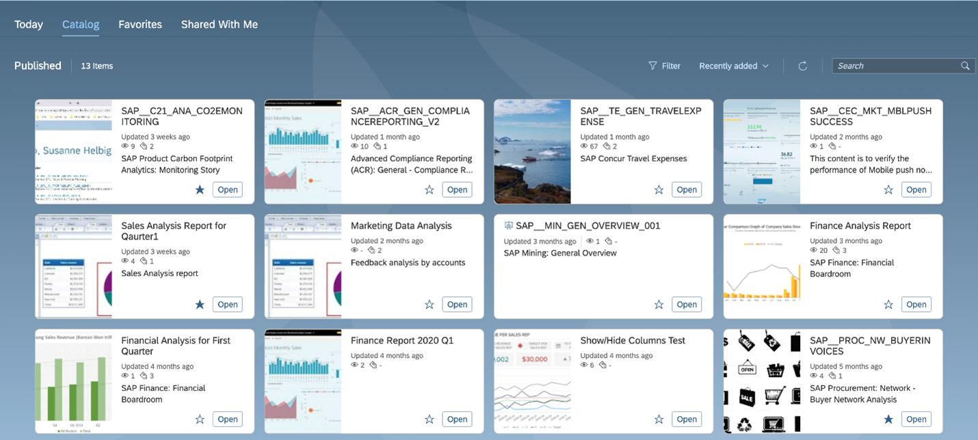978x440 pixels.
Task: Open the Filter options
Action: tap(664, 66)
